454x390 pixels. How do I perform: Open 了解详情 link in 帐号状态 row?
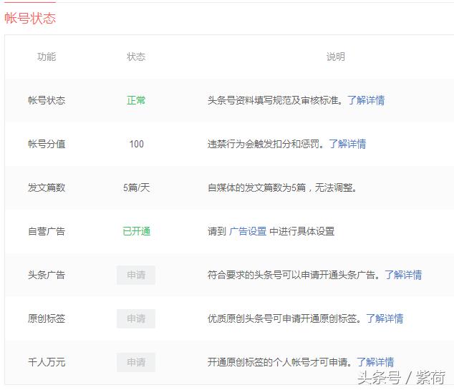(366, 100)
